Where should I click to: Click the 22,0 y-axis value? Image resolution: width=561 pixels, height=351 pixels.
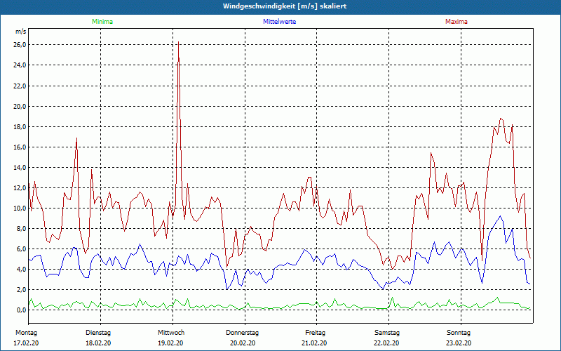pos(20,86)
